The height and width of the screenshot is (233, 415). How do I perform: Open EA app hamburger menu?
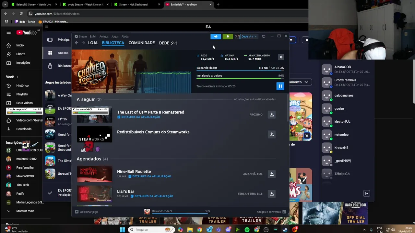(47, 27)
